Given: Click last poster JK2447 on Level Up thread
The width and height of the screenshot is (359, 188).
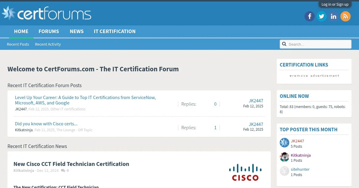Looking at the screenshot, I should (256, 101).
